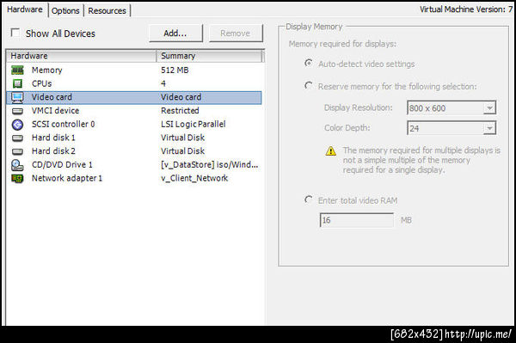
Task: Select Reserve memory for following selection option
Action: click(309, 85)
